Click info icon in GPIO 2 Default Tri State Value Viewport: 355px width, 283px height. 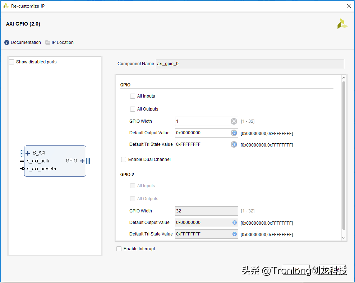tap(235, 234)
